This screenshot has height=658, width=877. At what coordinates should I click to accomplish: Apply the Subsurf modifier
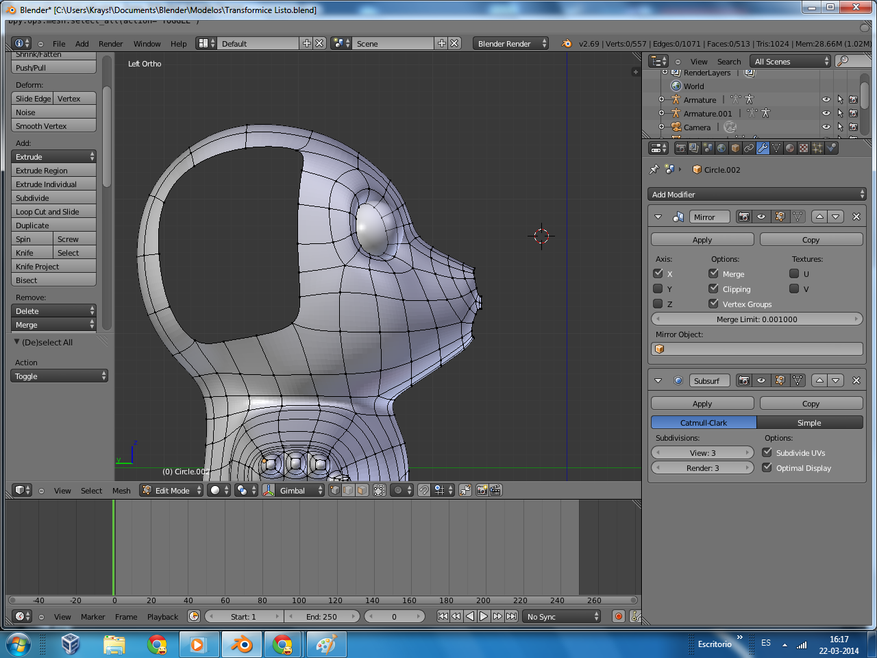[x=702, y=404]
